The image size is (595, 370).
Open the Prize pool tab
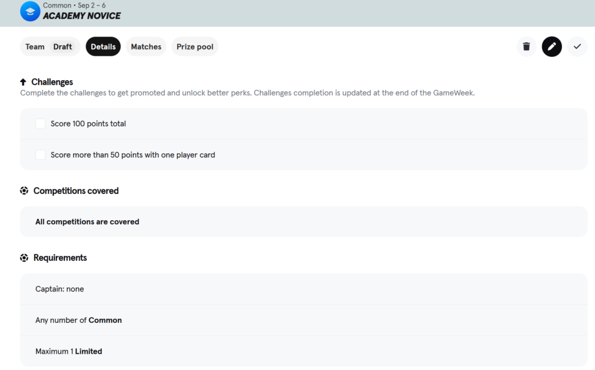click(x=195, y=46)
